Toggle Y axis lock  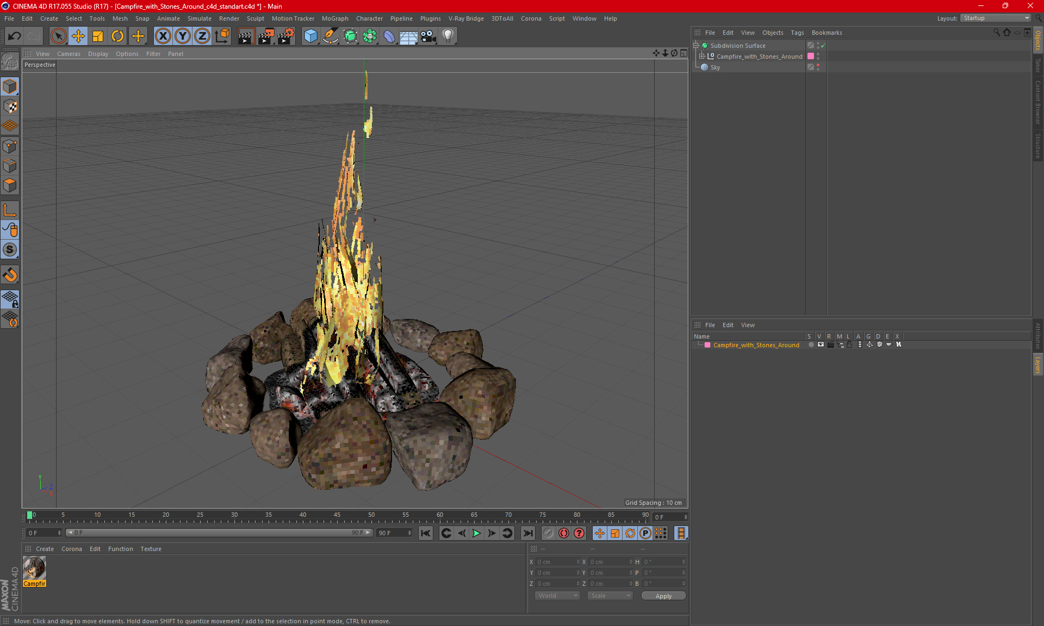tap(183, 36)
